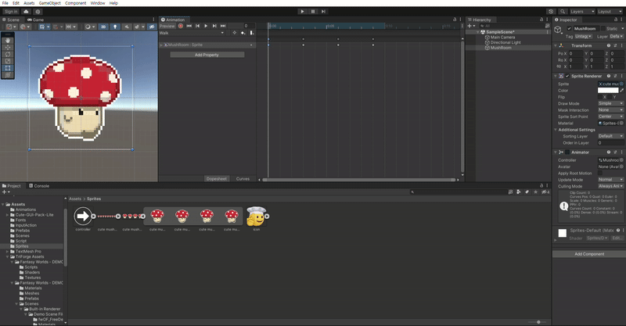Click the Add Property button
This screenshot has height=326, width=626.
[207, 55]
